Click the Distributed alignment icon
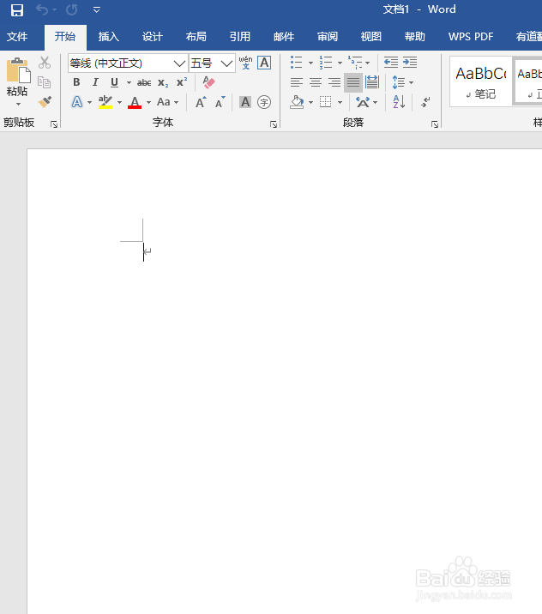Image resolution: width=542 pixels, height=614 pixels. pyautogui.click(x=372, y=82)
